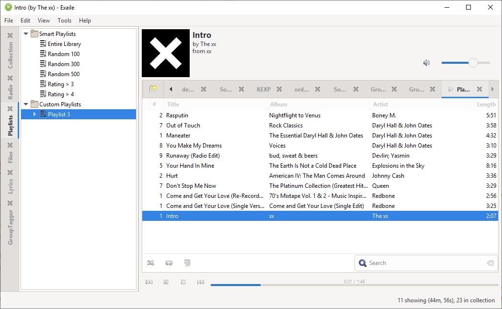
Task: Stop playback with the stop button
Action: [x=183, y=282]
